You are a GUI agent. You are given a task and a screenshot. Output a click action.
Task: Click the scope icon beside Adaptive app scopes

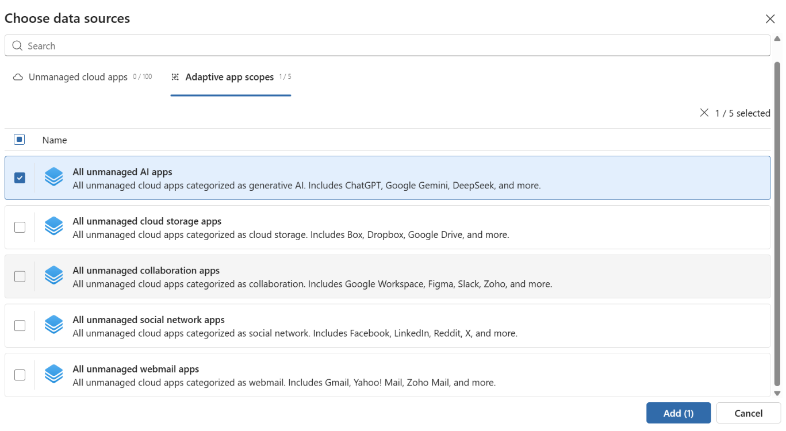(175, 77)
